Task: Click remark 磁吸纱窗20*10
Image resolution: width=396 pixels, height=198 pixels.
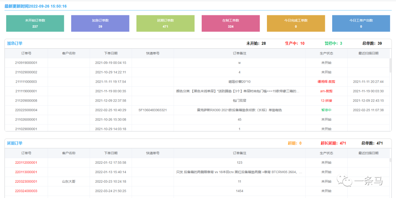Action: (239, 81)
